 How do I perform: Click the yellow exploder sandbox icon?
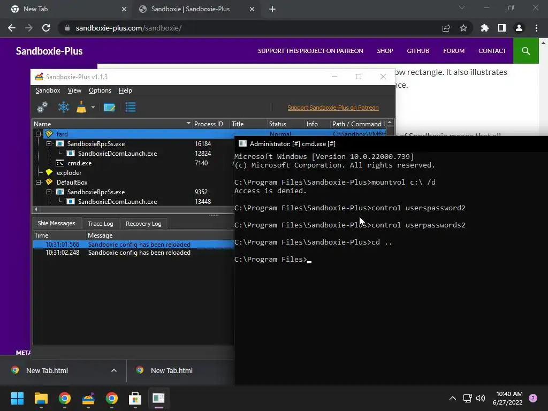tap(49, 172)
